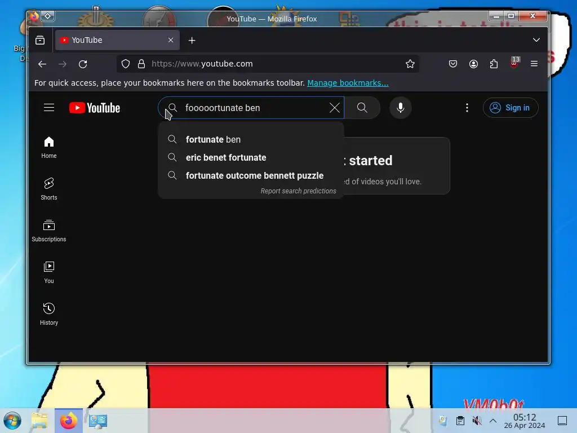Click Firefox forward arrow
The height and width of the screenshot is (433, 577).
click(63, 64)
